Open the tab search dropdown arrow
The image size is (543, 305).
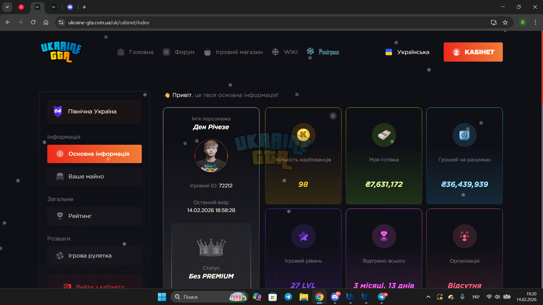tap(7, 7)
